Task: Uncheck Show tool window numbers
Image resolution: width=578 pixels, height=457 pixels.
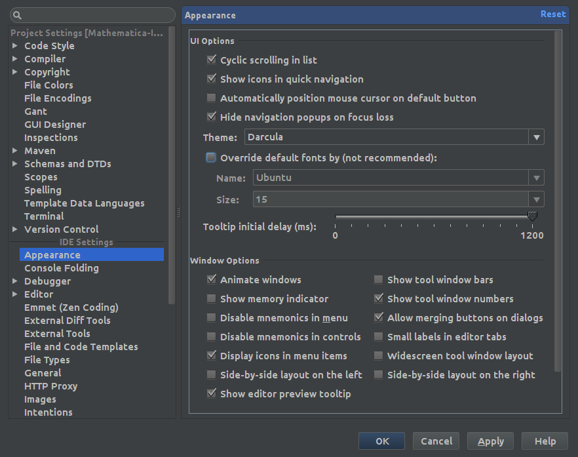Action: pos(379,298)
